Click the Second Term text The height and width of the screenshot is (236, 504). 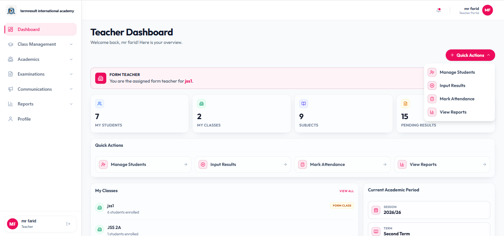pos(397,233)
